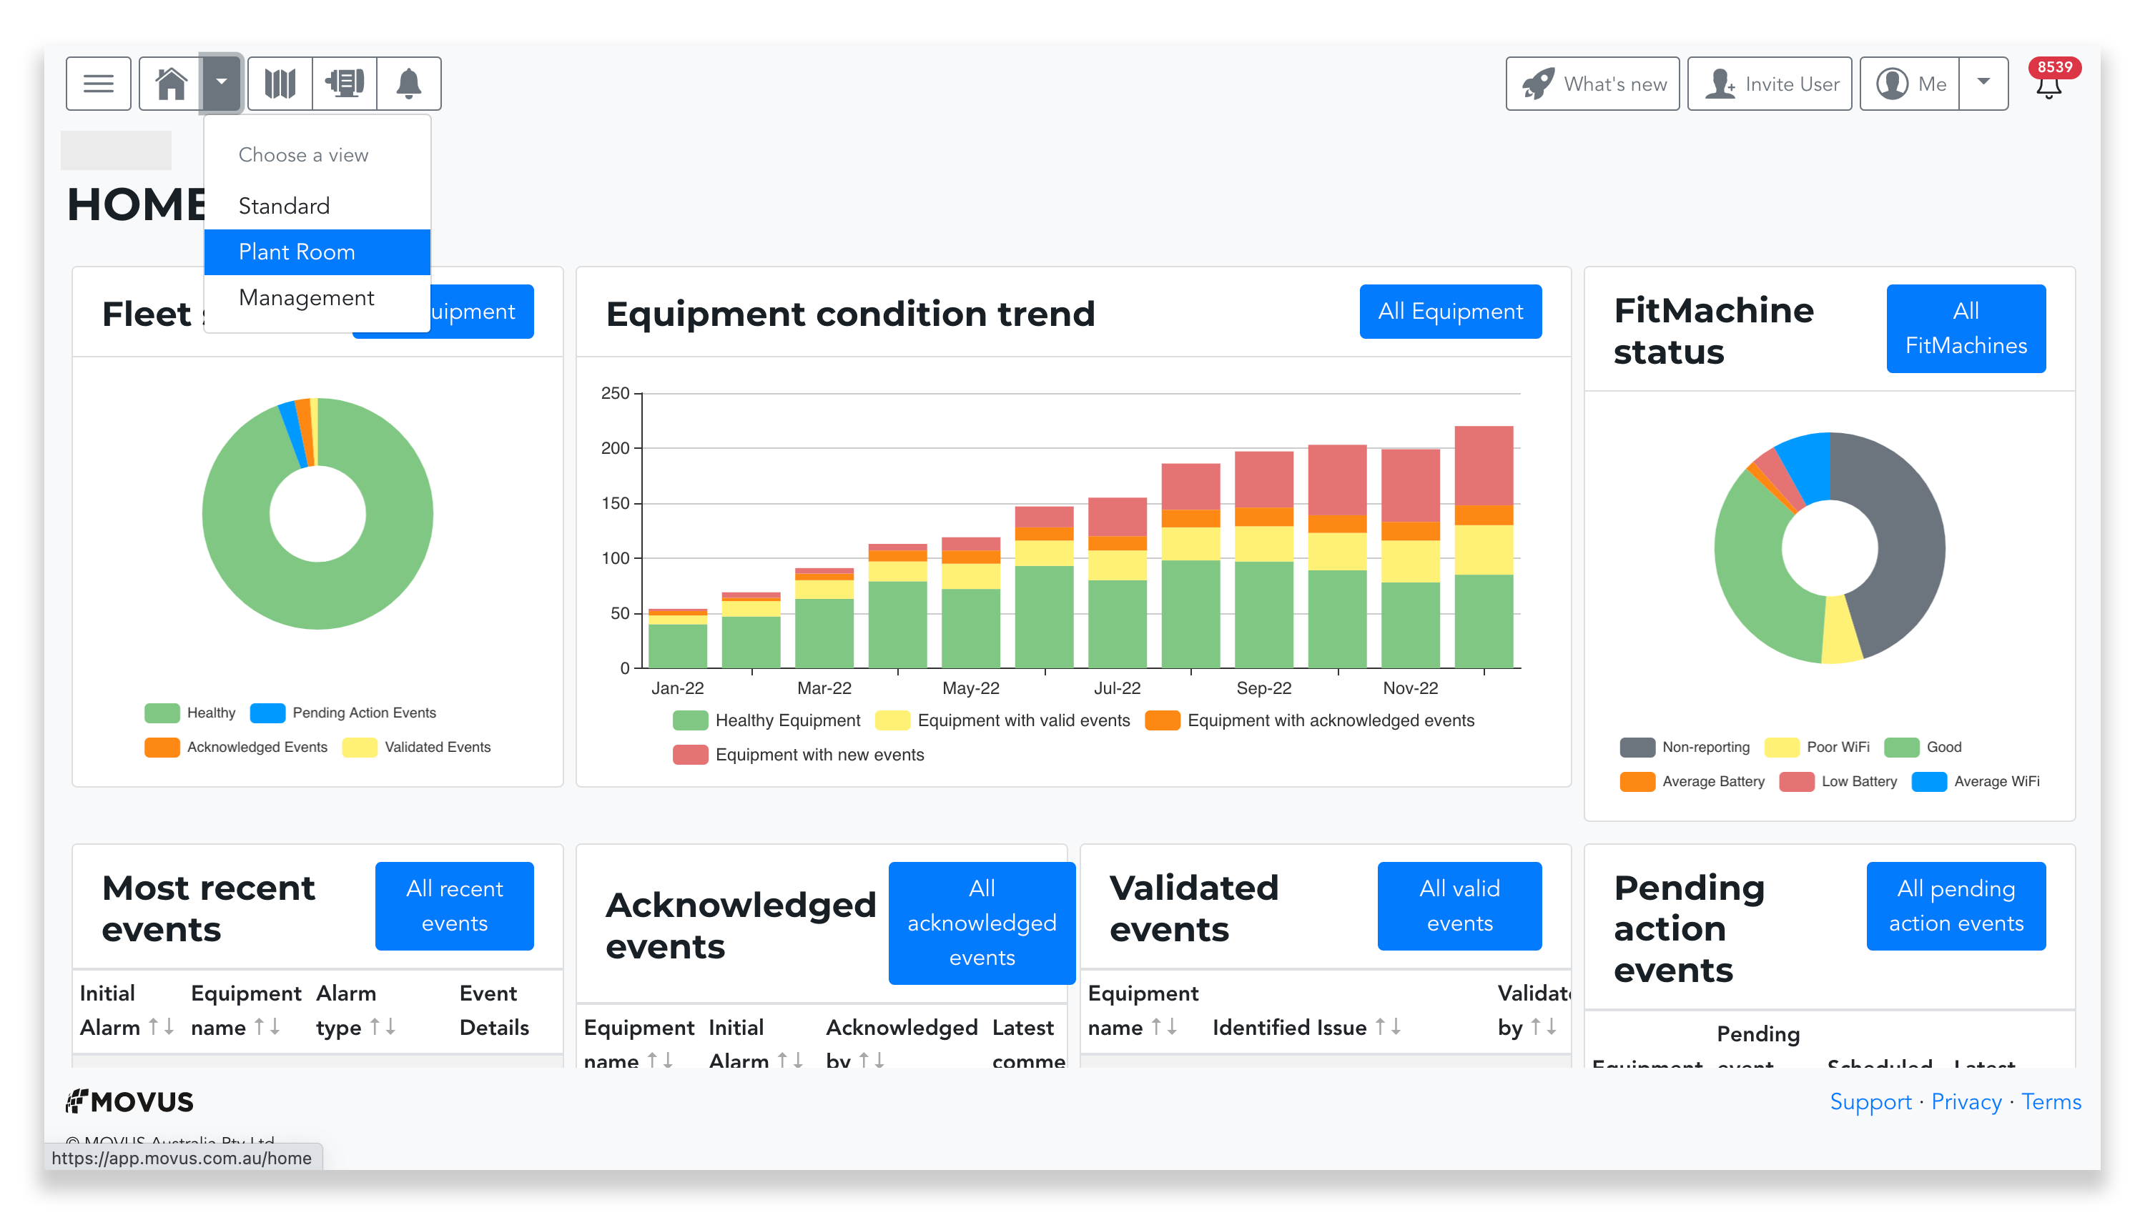Open the Support link in the footer
This screenshot has width=2145, height=1215.
point(1871,1101)
